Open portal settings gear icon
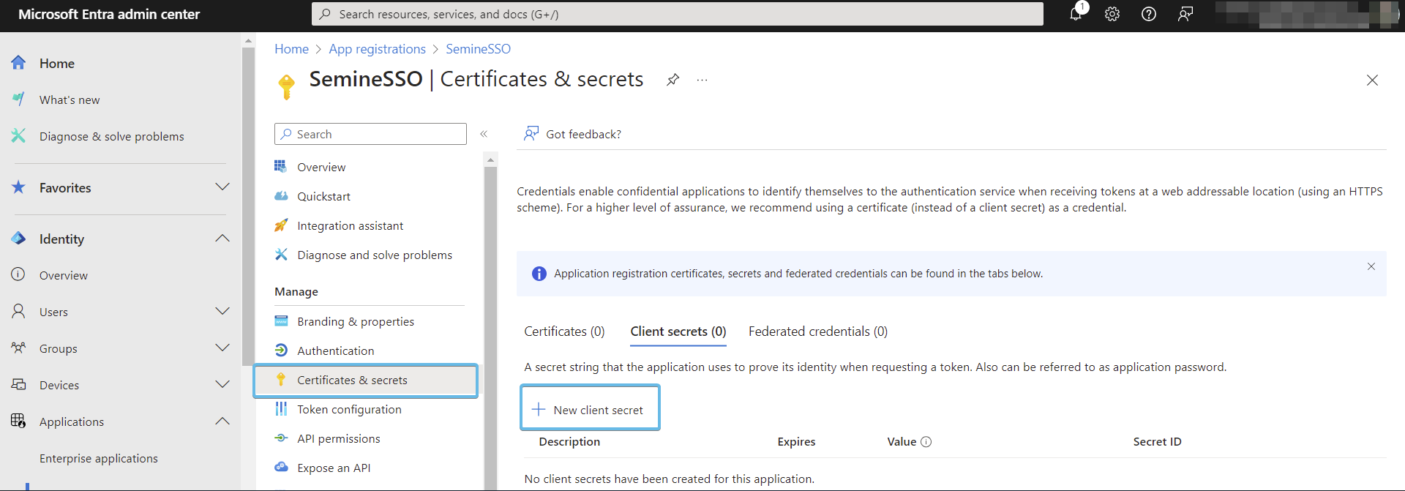This screenshot has height=491, width=1405. click(1112, 14)
